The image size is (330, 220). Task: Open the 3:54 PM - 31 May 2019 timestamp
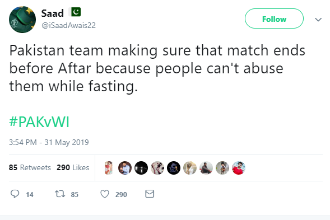49,142
